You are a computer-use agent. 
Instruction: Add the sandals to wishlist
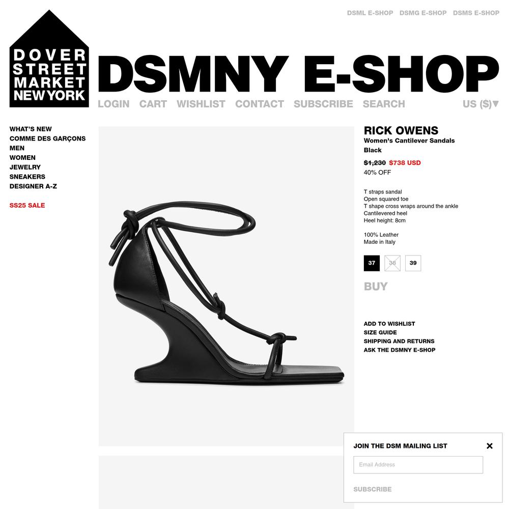point(389,324)
